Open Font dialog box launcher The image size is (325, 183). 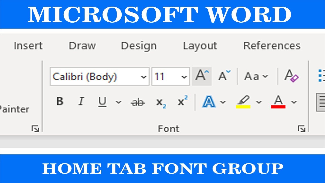click(301, 129)
